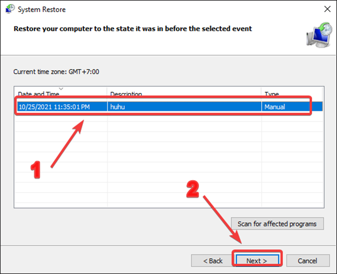Click the Next > button

(x=257, y=261)
